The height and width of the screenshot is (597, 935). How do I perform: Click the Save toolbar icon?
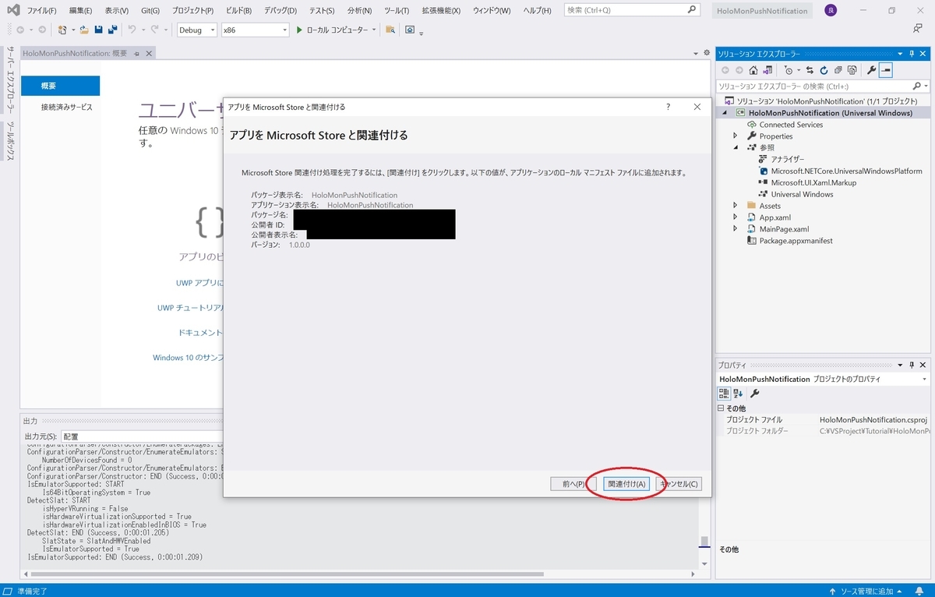click(x=99, y=30)
